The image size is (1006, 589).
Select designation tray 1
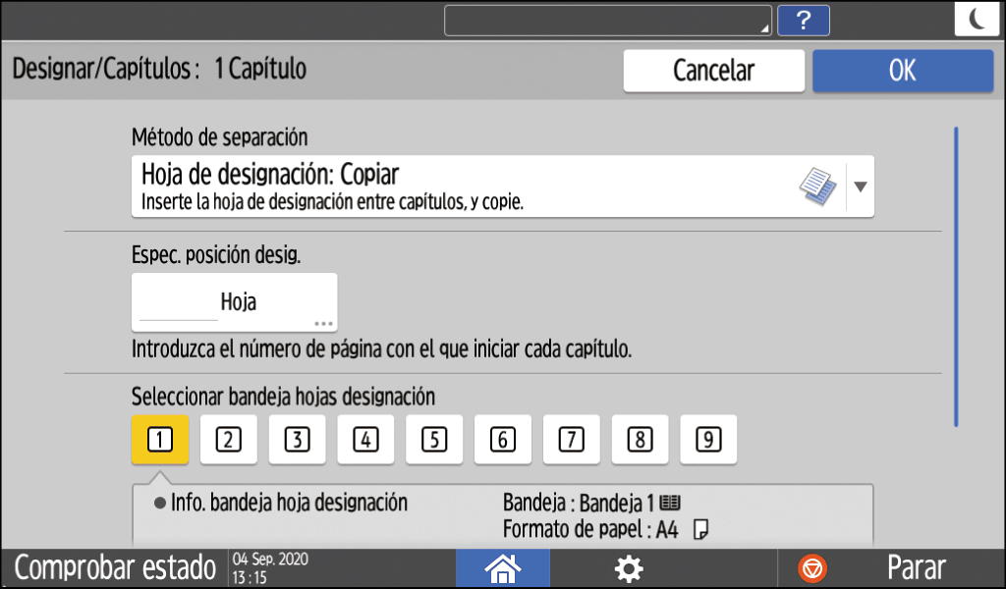(160, 440)
